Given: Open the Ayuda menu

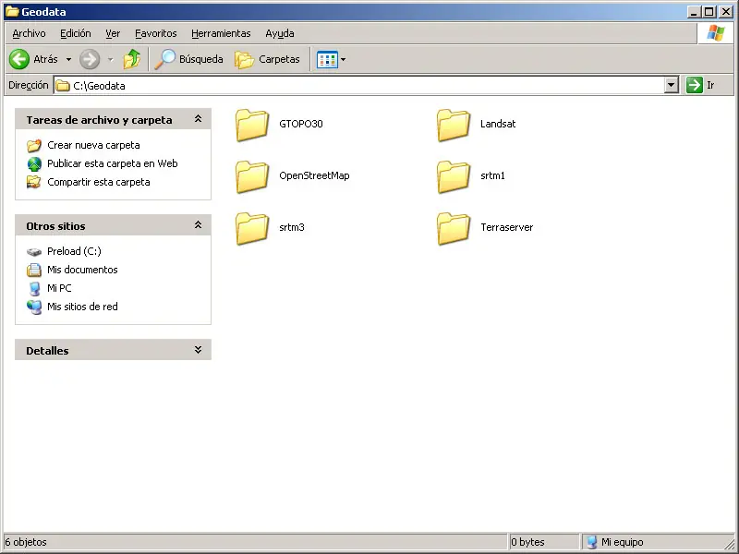Looking at the screenshot, I should 280,33.
